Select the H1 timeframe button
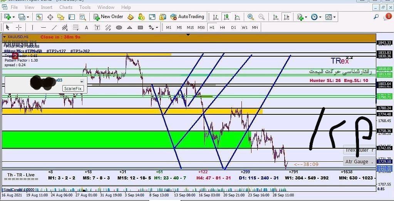 [x=212, y=27]
